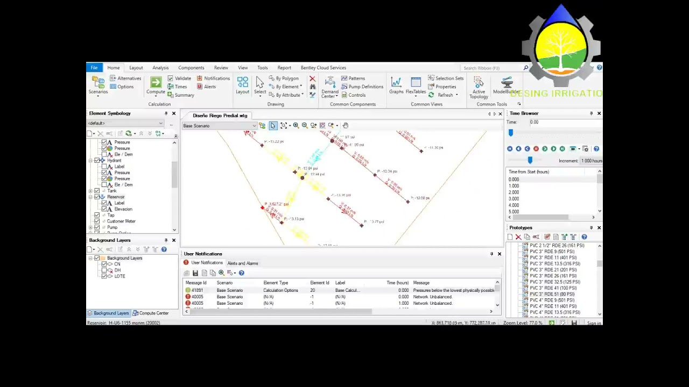Open the Properties view
The image size is (689, 387).
(x=442, y=87)
